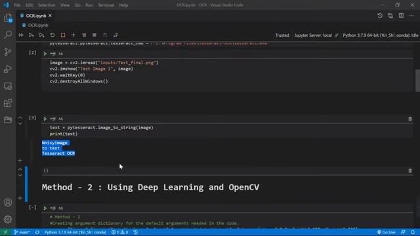The width and height of the screenshot is (420, 236).
Task: Open the Search view in activity bar
Action: click(x=8, y=35)
